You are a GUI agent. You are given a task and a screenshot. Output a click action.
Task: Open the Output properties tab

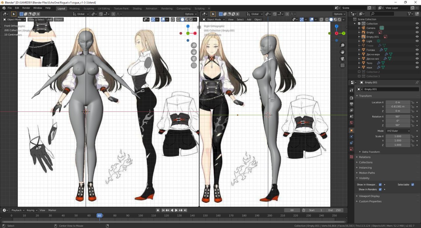[x=351, y=104]
